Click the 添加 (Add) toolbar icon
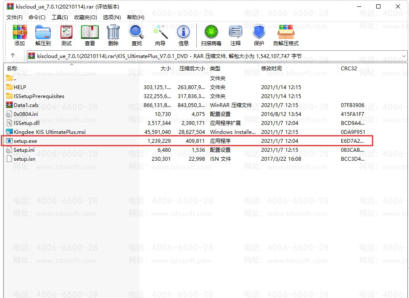 point(20,35)
